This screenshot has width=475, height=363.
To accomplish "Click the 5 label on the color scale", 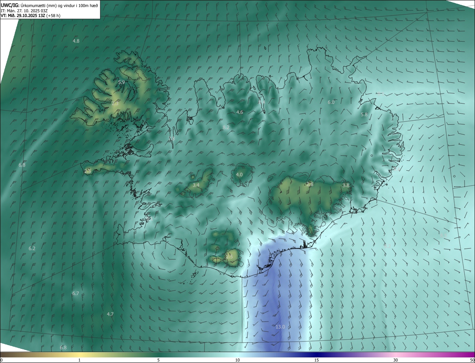I will pos(158,360).
